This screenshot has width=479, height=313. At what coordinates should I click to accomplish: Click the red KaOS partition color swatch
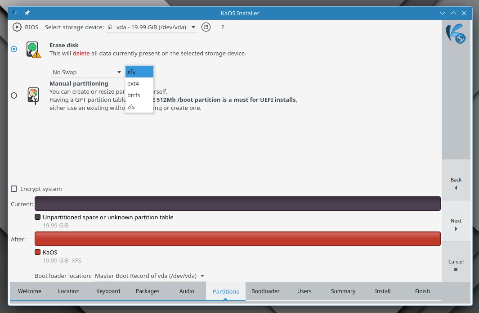pyautogui.click(x=38, y=252)
